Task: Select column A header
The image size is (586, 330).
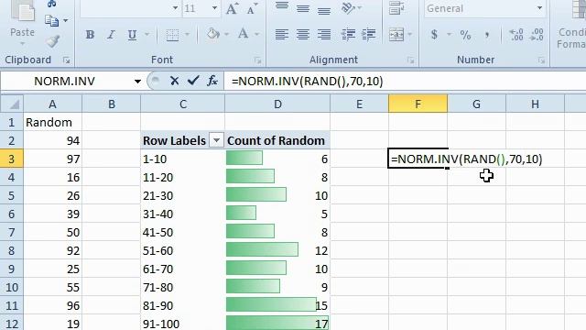Action: [x=53, y=104]
